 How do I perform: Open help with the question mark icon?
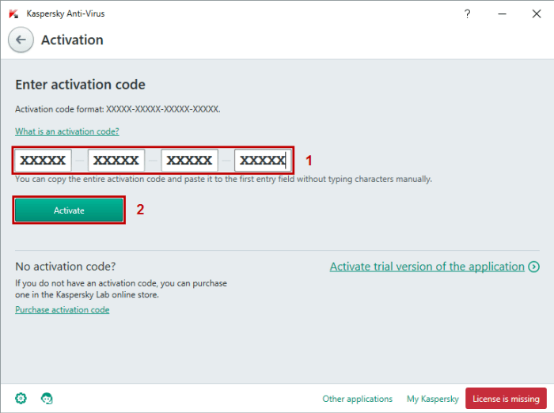(467, 13)
